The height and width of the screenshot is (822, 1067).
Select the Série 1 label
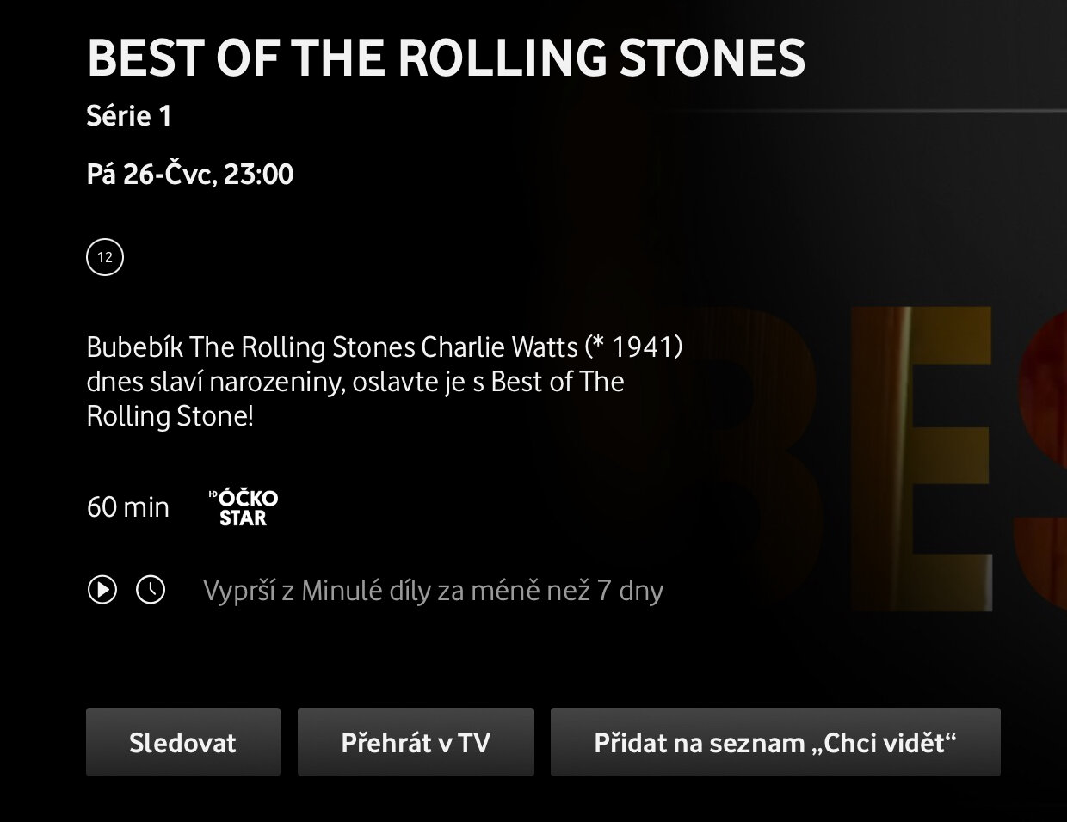129,116
